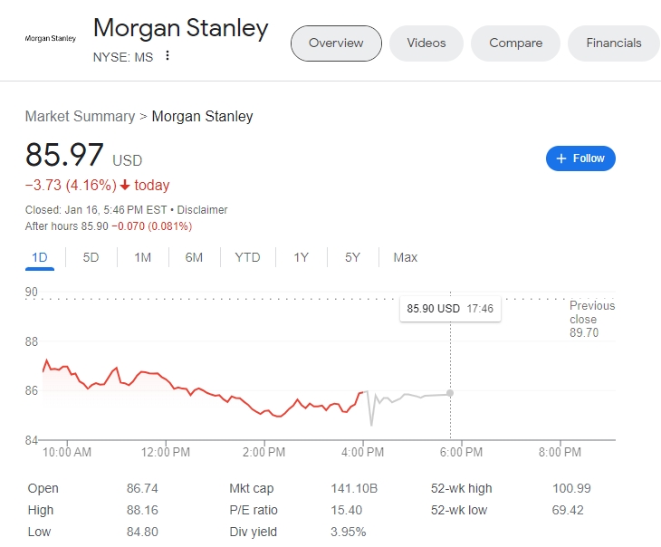Click the Follow button
661x547 pixels.
click(580, 158)
